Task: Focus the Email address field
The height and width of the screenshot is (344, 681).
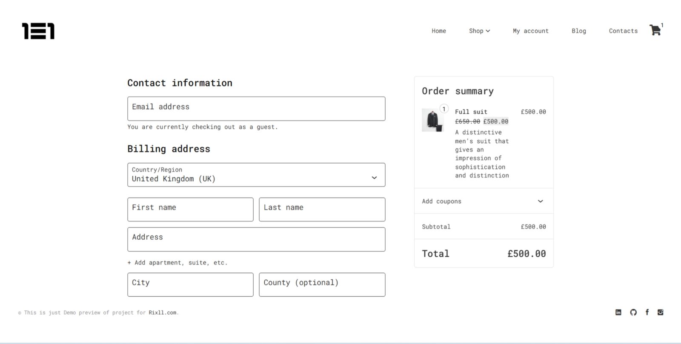Action: point(256,109)
